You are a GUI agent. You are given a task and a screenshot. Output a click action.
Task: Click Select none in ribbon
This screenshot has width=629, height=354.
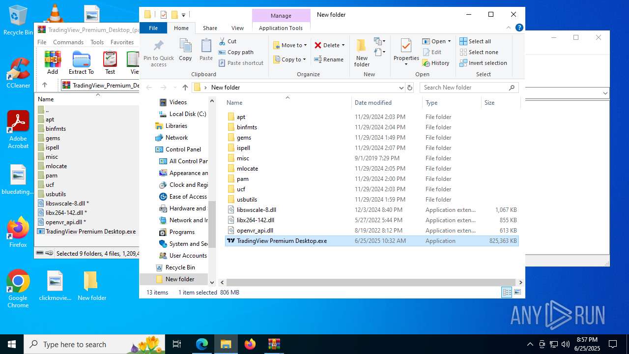coord(479,52)
